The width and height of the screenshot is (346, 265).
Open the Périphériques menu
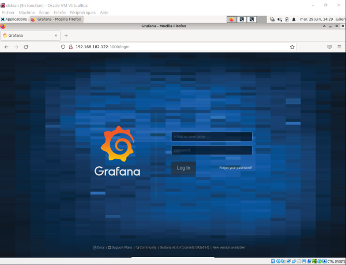coord(82,13)
